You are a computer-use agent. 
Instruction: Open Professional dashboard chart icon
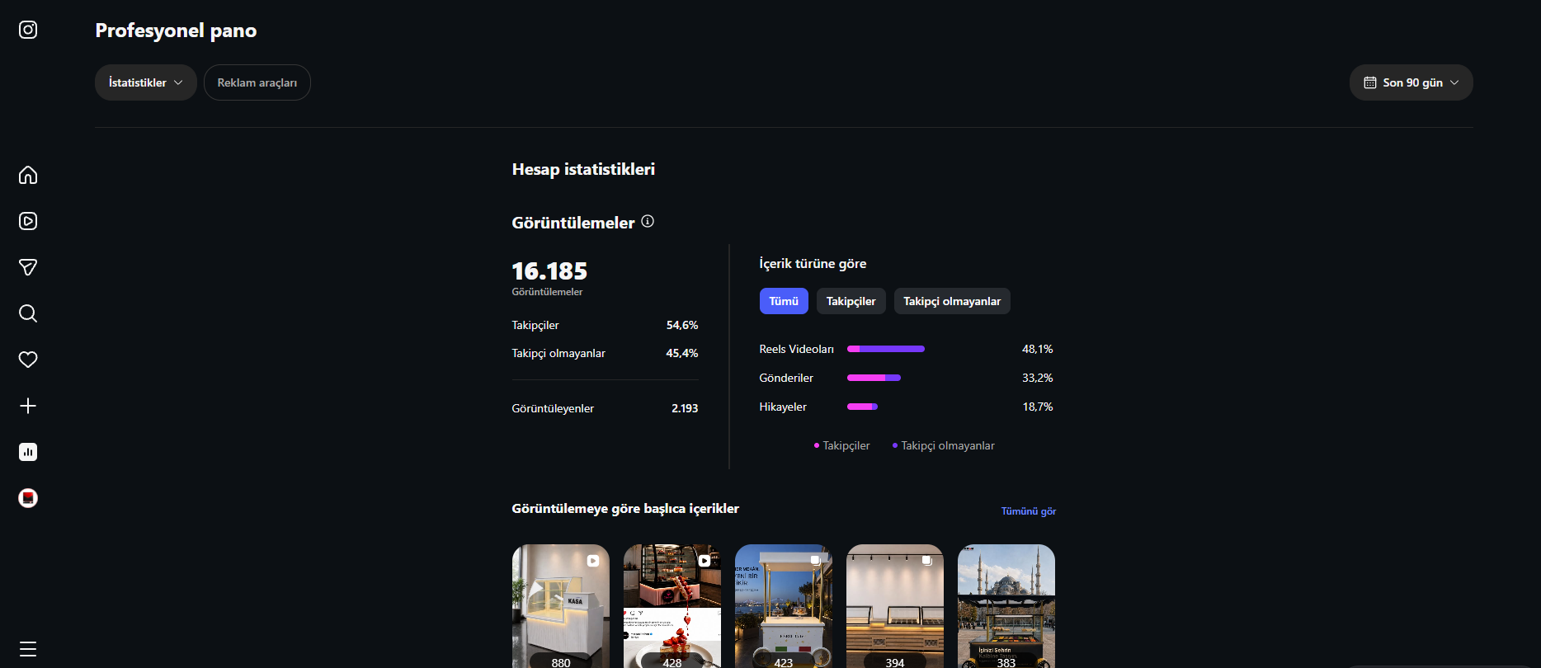pos(28,452)
